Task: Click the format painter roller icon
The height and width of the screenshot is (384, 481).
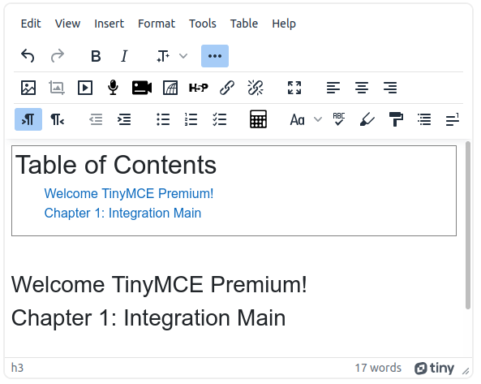Action: [x=396, y=119]
